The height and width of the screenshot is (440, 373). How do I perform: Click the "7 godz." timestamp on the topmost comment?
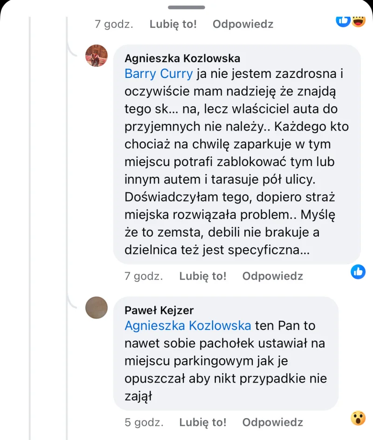114,24
